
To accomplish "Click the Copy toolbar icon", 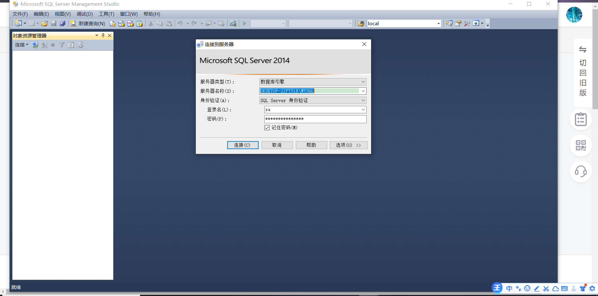I will click(x=160, y=23).
